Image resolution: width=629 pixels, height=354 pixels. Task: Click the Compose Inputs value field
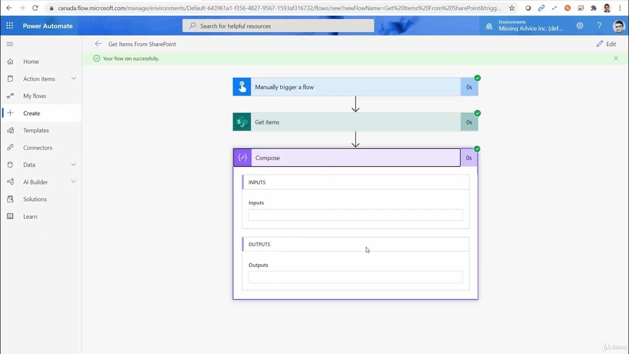click(355, 215)
